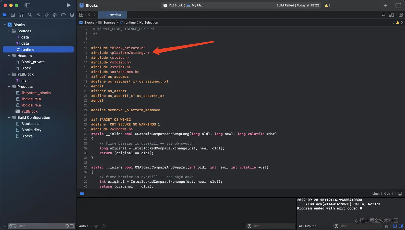Toggle the blue breakpoints activation button
This screenshot has height=230, width=405.
point(82,194)
